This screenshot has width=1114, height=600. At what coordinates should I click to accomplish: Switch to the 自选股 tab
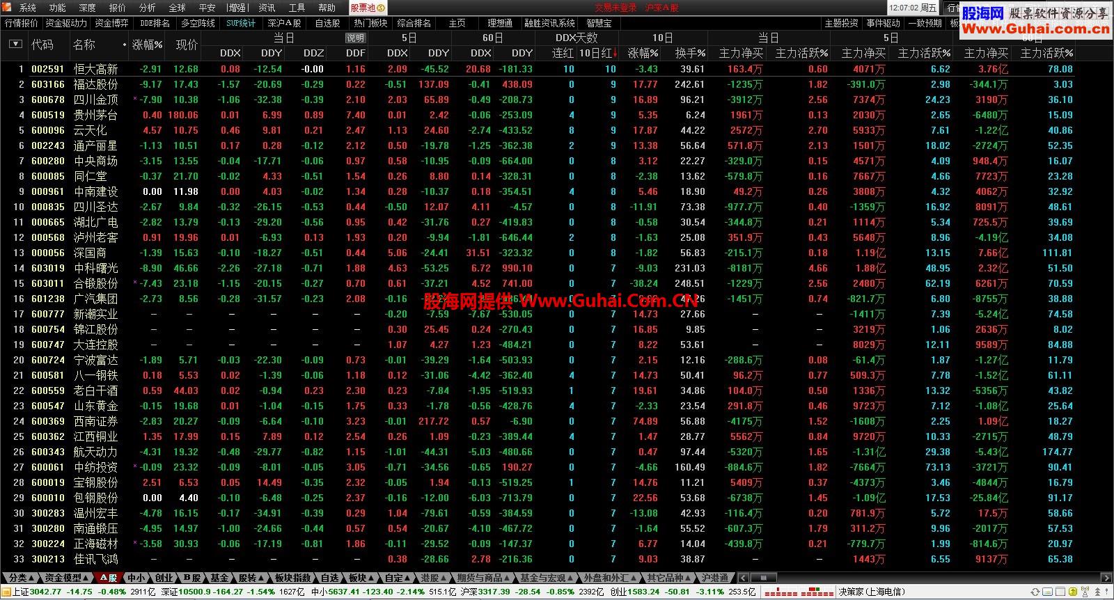tap(327, 23)
